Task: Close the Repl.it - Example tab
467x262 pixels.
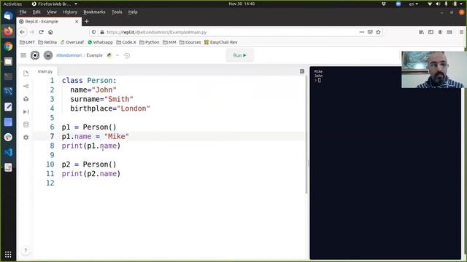Action: (x=77, y=21)
